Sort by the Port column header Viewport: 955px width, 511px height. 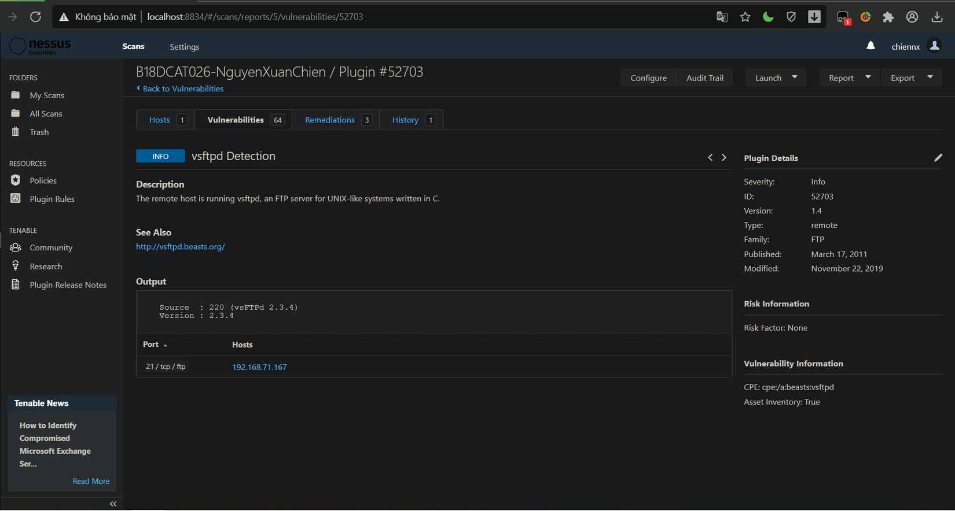pos(151,345)
